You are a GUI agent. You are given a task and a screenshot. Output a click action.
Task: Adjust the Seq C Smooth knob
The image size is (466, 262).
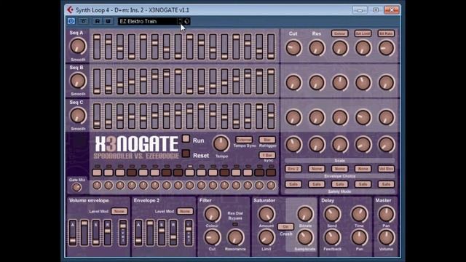pyautogui.click(x=78, y=116)
